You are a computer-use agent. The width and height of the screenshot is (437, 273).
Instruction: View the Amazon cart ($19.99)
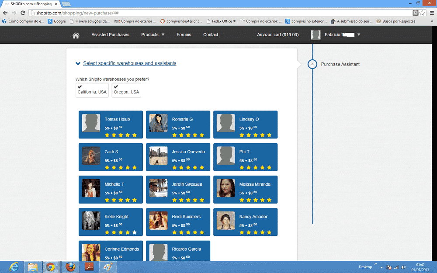tap(277, 35)
